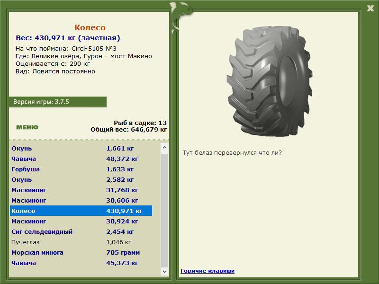
Task: Click the fish list scrollbar track
Action: tap(164, 210)
